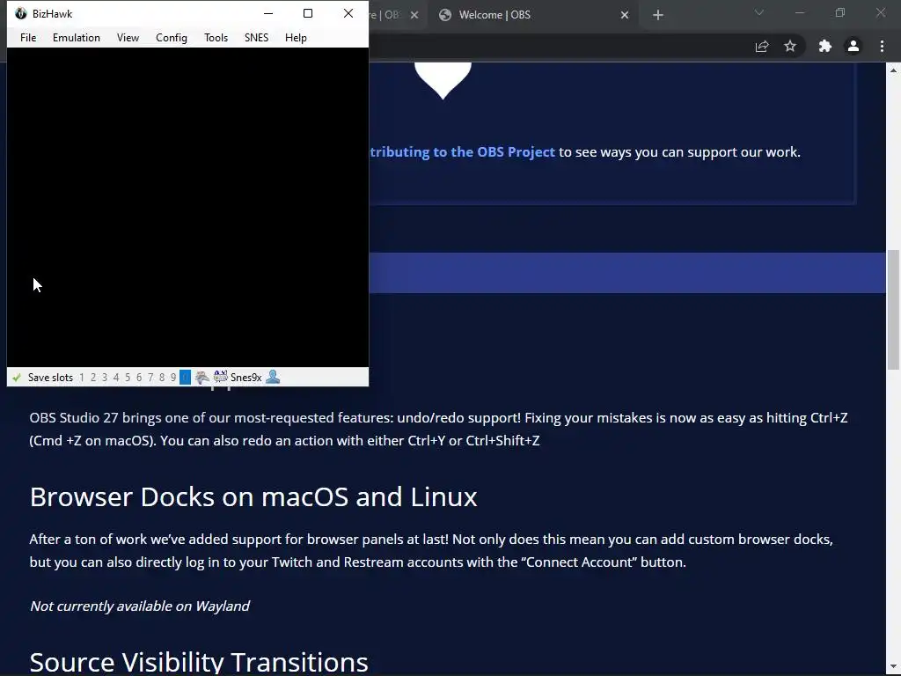Image resolution: width=901 pixels, height=676 pixels.
Task: Select highlighted save slot 0
Action: [185, 378]
